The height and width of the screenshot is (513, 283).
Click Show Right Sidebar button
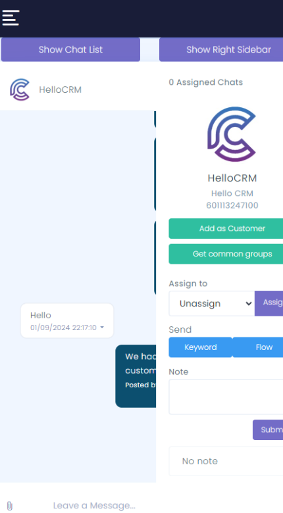(x=221, y=49)
